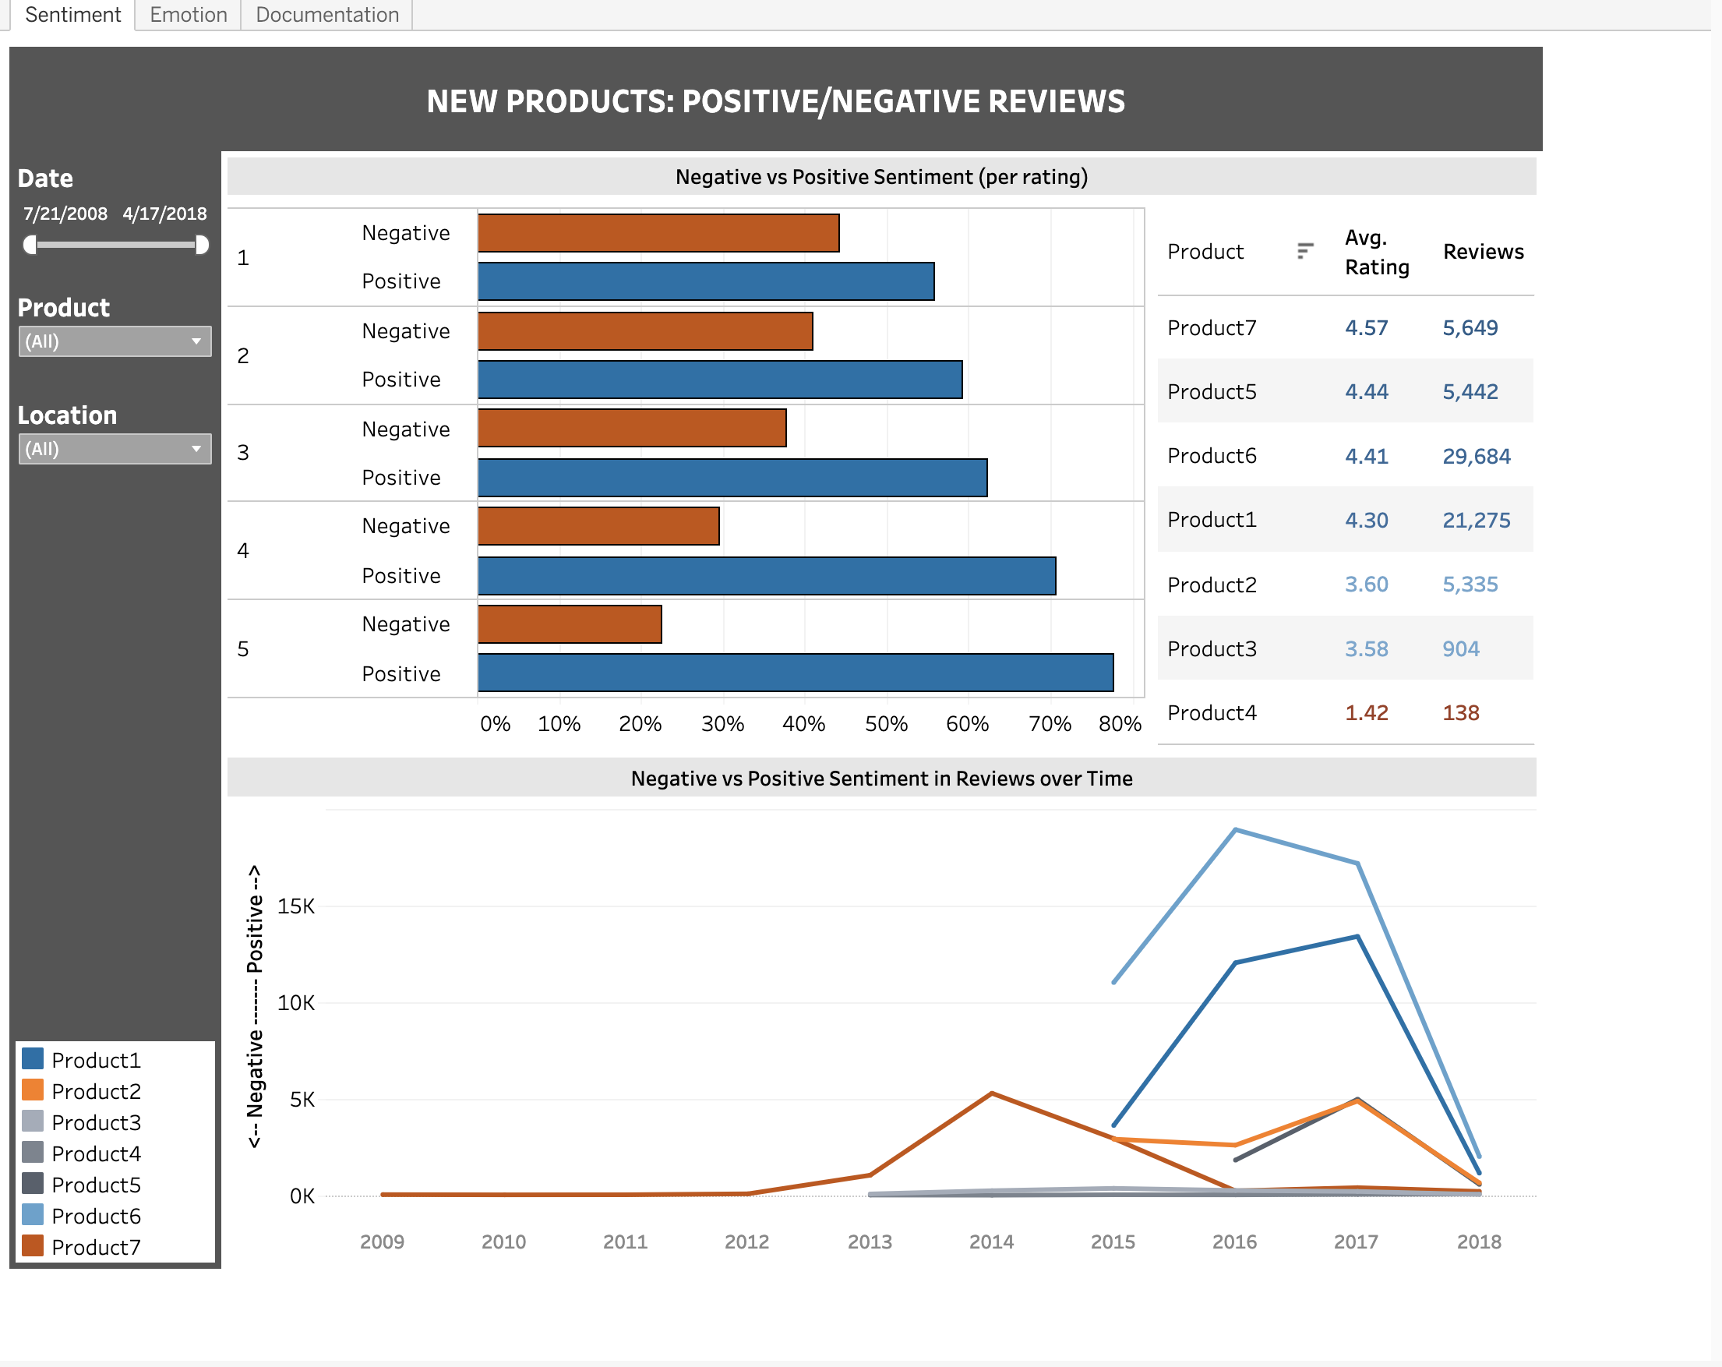
Task: Click the right date slider handle
Action: click(202, 245)
